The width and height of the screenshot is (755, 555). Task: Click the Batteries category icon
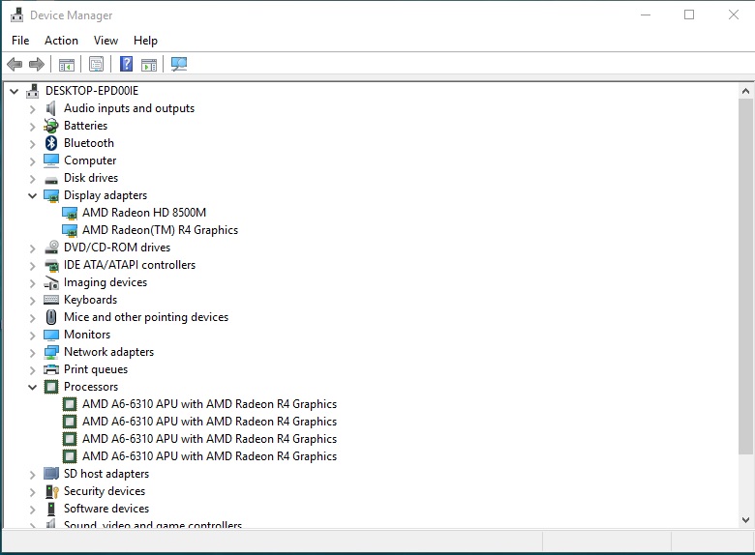point(51,126)
